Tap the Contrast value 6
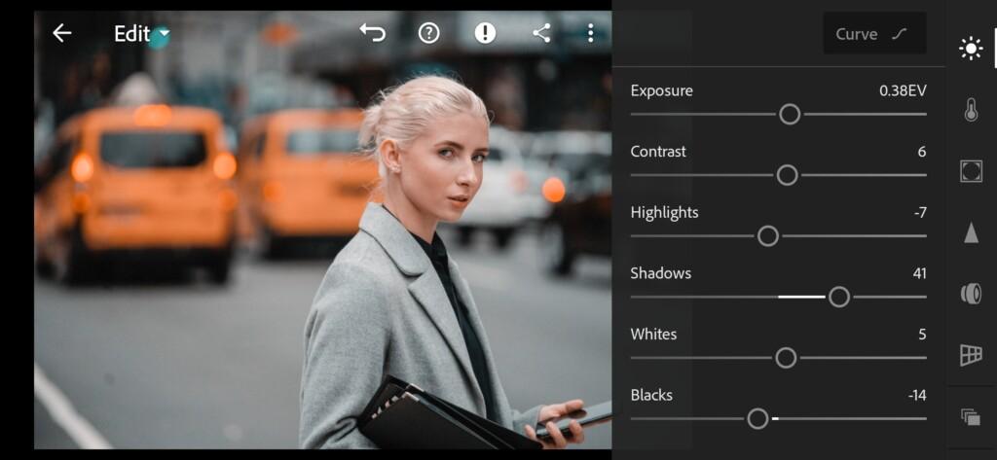This screenshot has height=460, width=997. pos(922,152)
